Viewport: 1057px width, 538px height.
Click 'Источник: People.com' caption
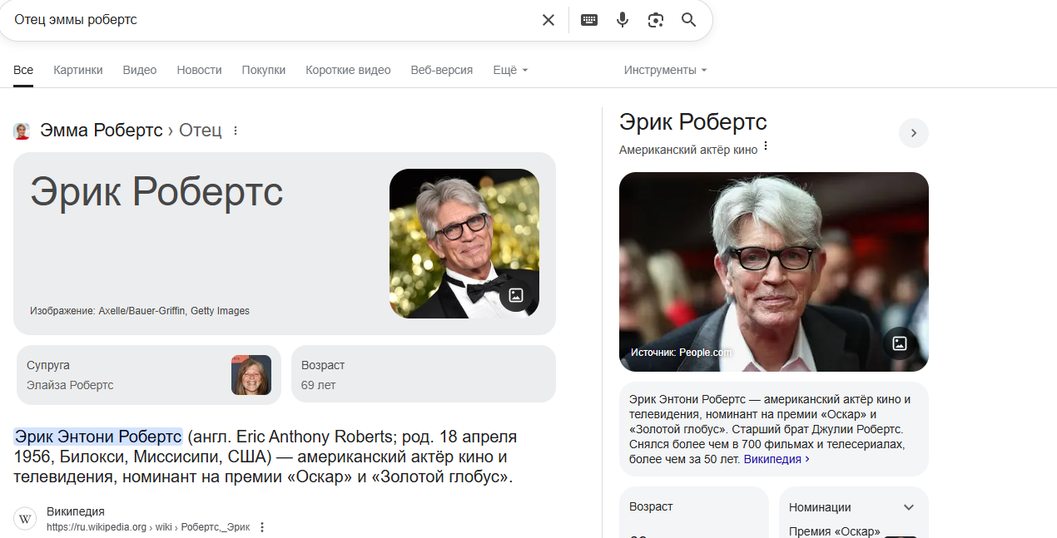pos(682,353)
